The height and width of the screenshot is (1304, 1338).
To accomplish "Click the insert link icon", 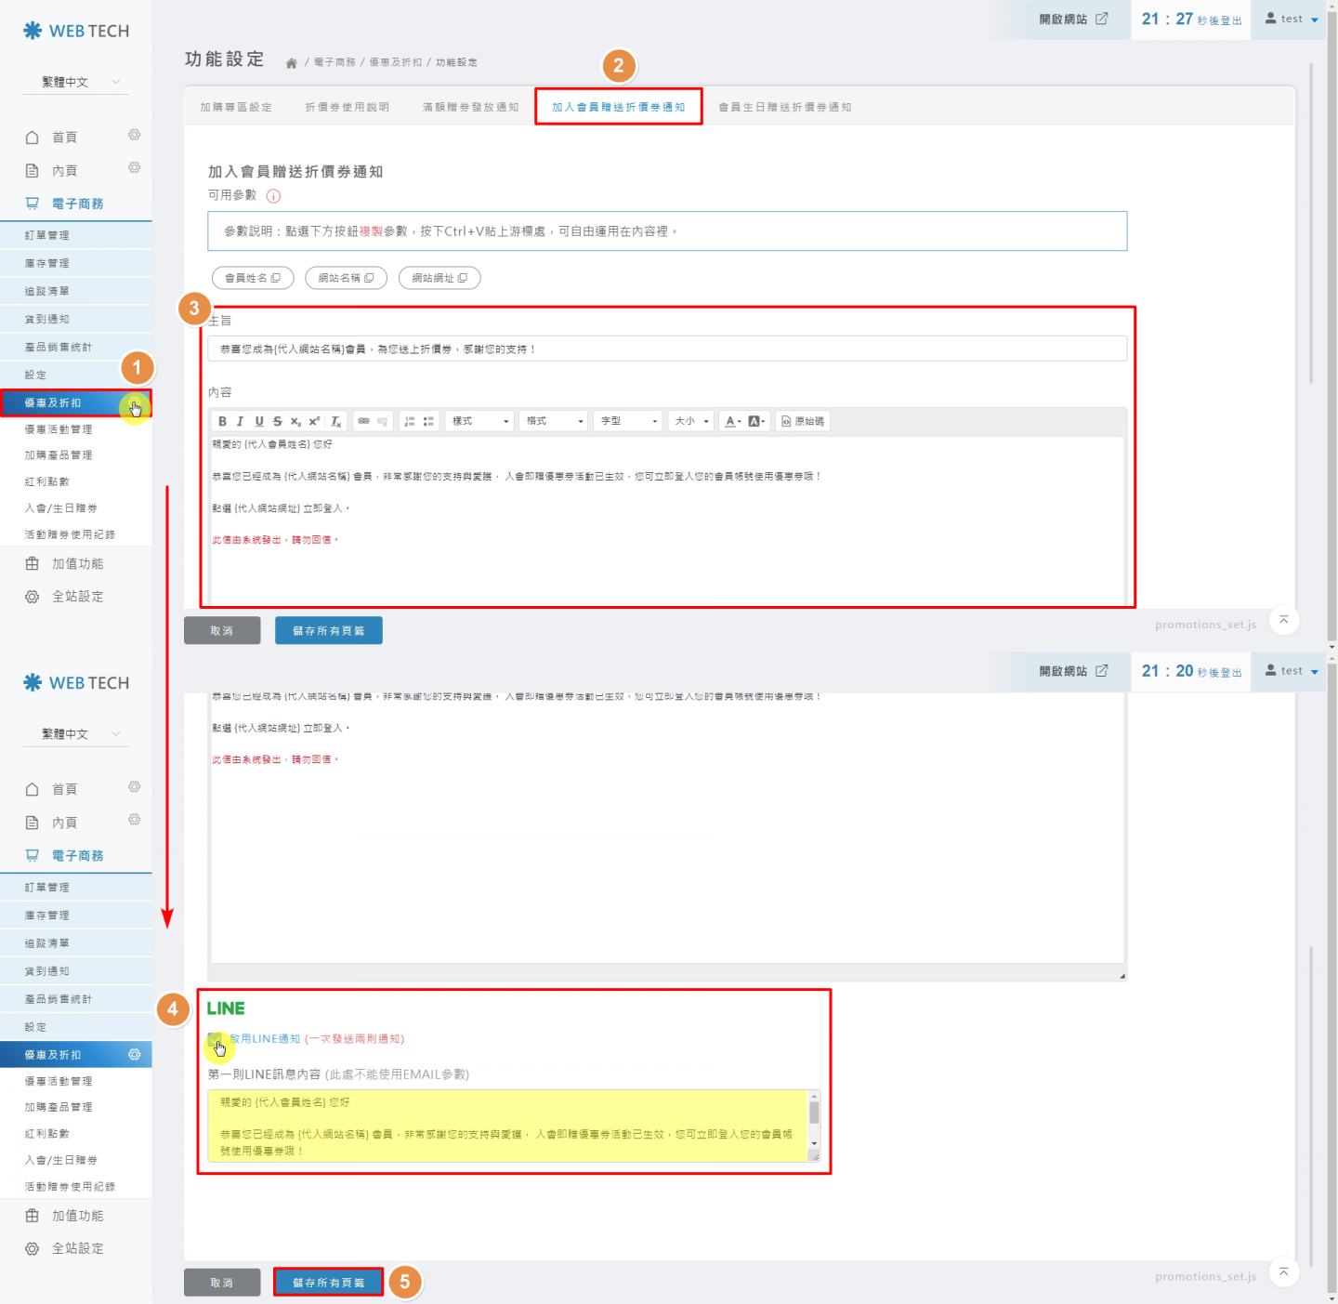I will pos(363,421).
